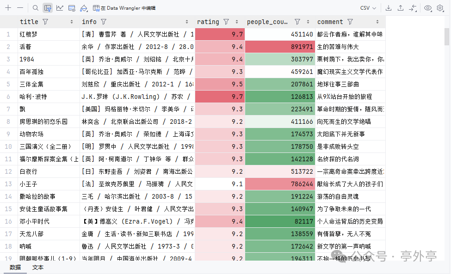Filter the title column
Screen dimensions: 451x274
[45, 22]
